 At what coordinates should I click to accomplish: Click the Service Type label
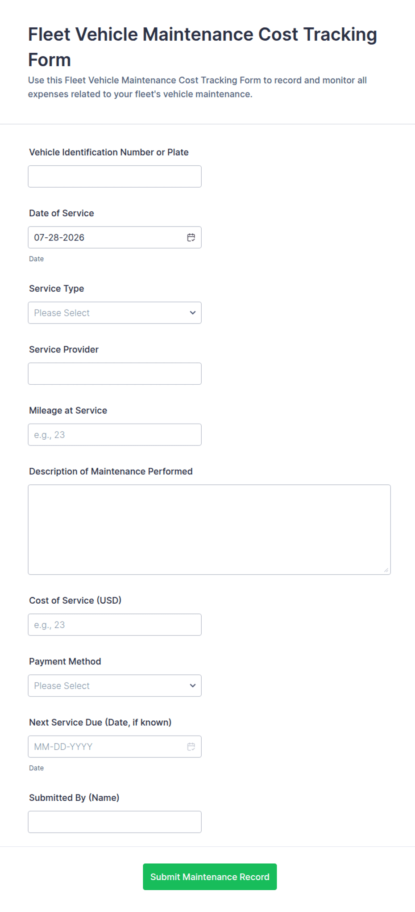(57, 289)
